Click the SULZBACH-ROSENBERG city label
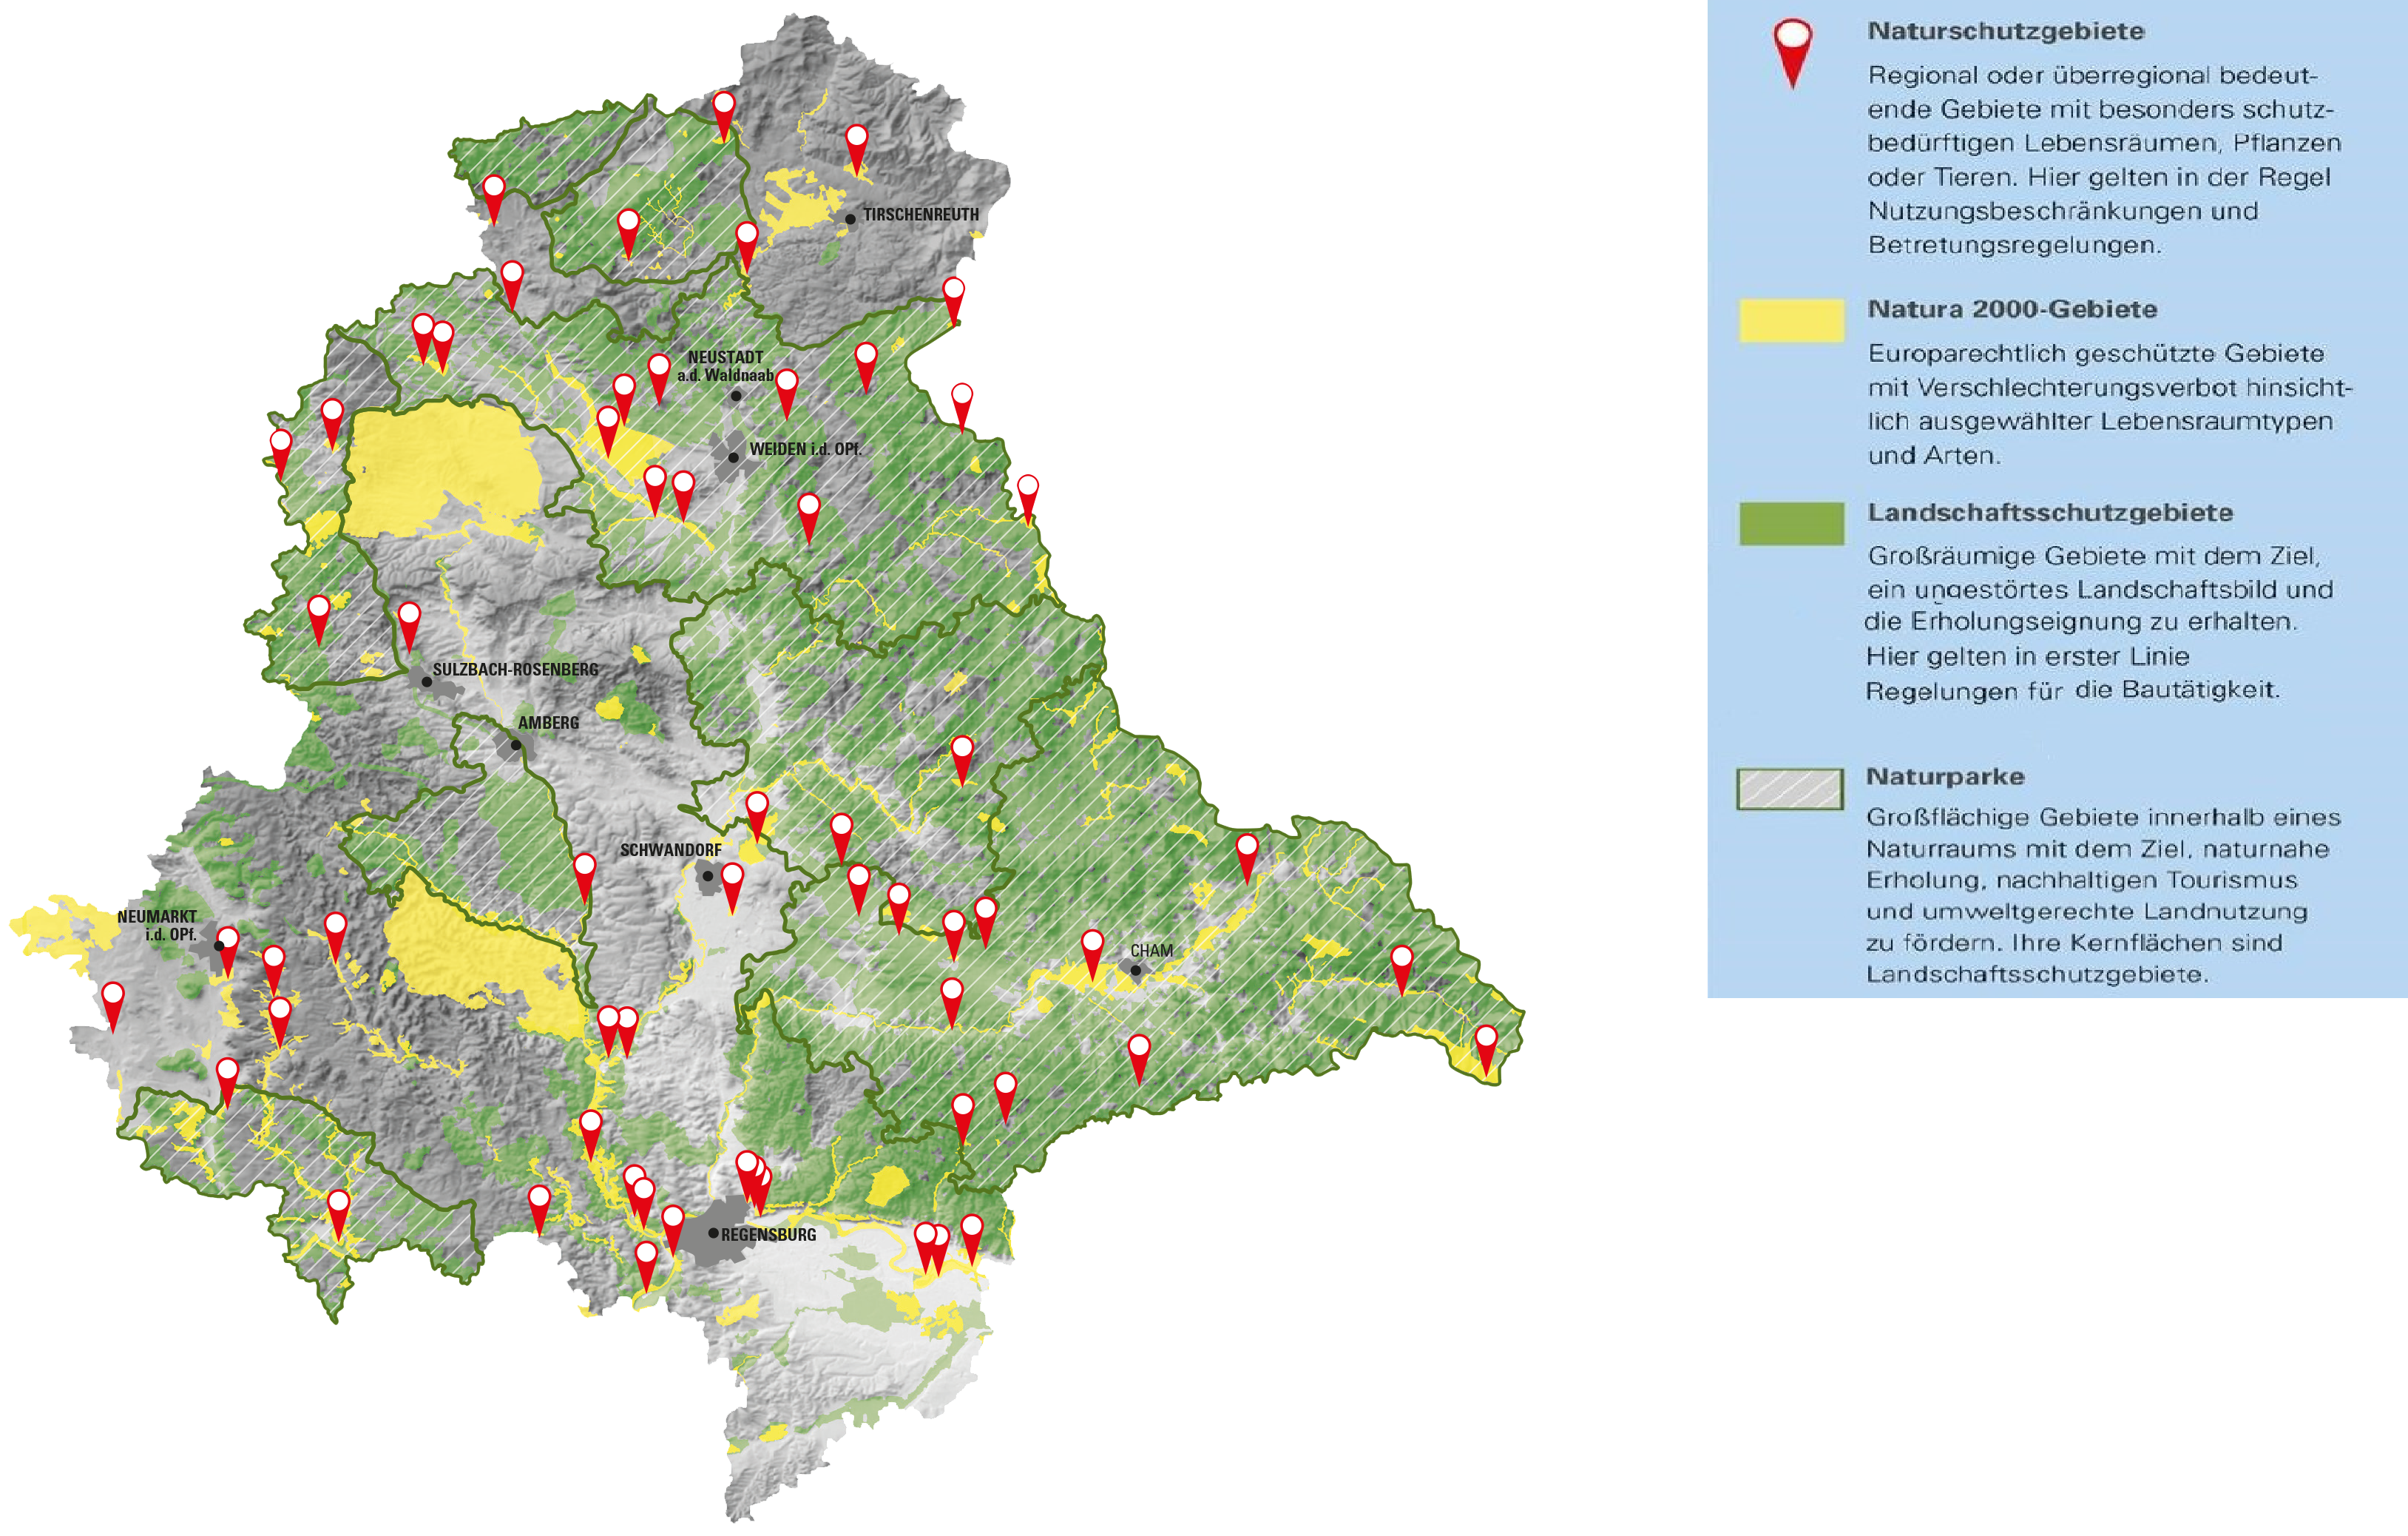The image size is (2408, 1536). pos(515,670)
